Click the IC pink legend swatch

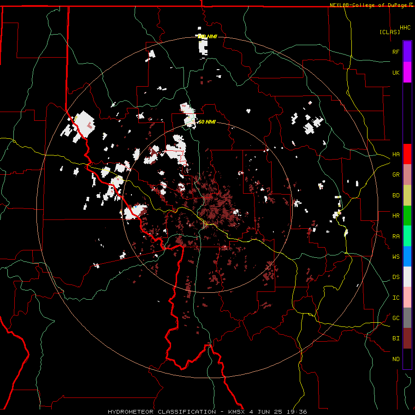407,297
